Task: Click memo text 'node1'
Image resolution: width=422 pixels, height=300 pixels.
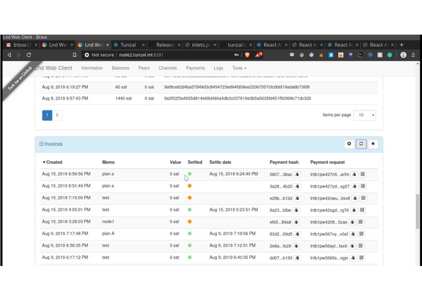Action: tap(108, 222)
